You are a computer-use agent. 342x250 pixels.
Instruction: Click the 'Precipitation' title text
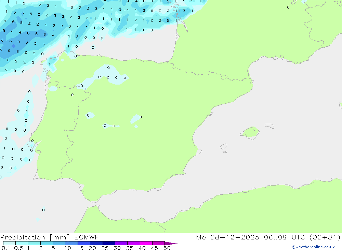(23, 237)
